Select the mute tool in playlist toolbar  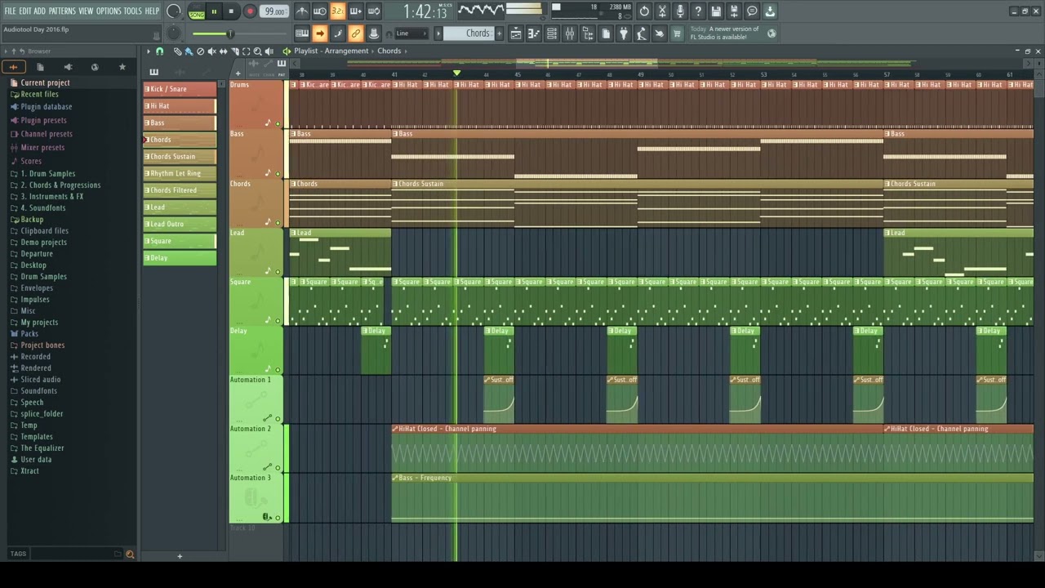tap(212, 51)
